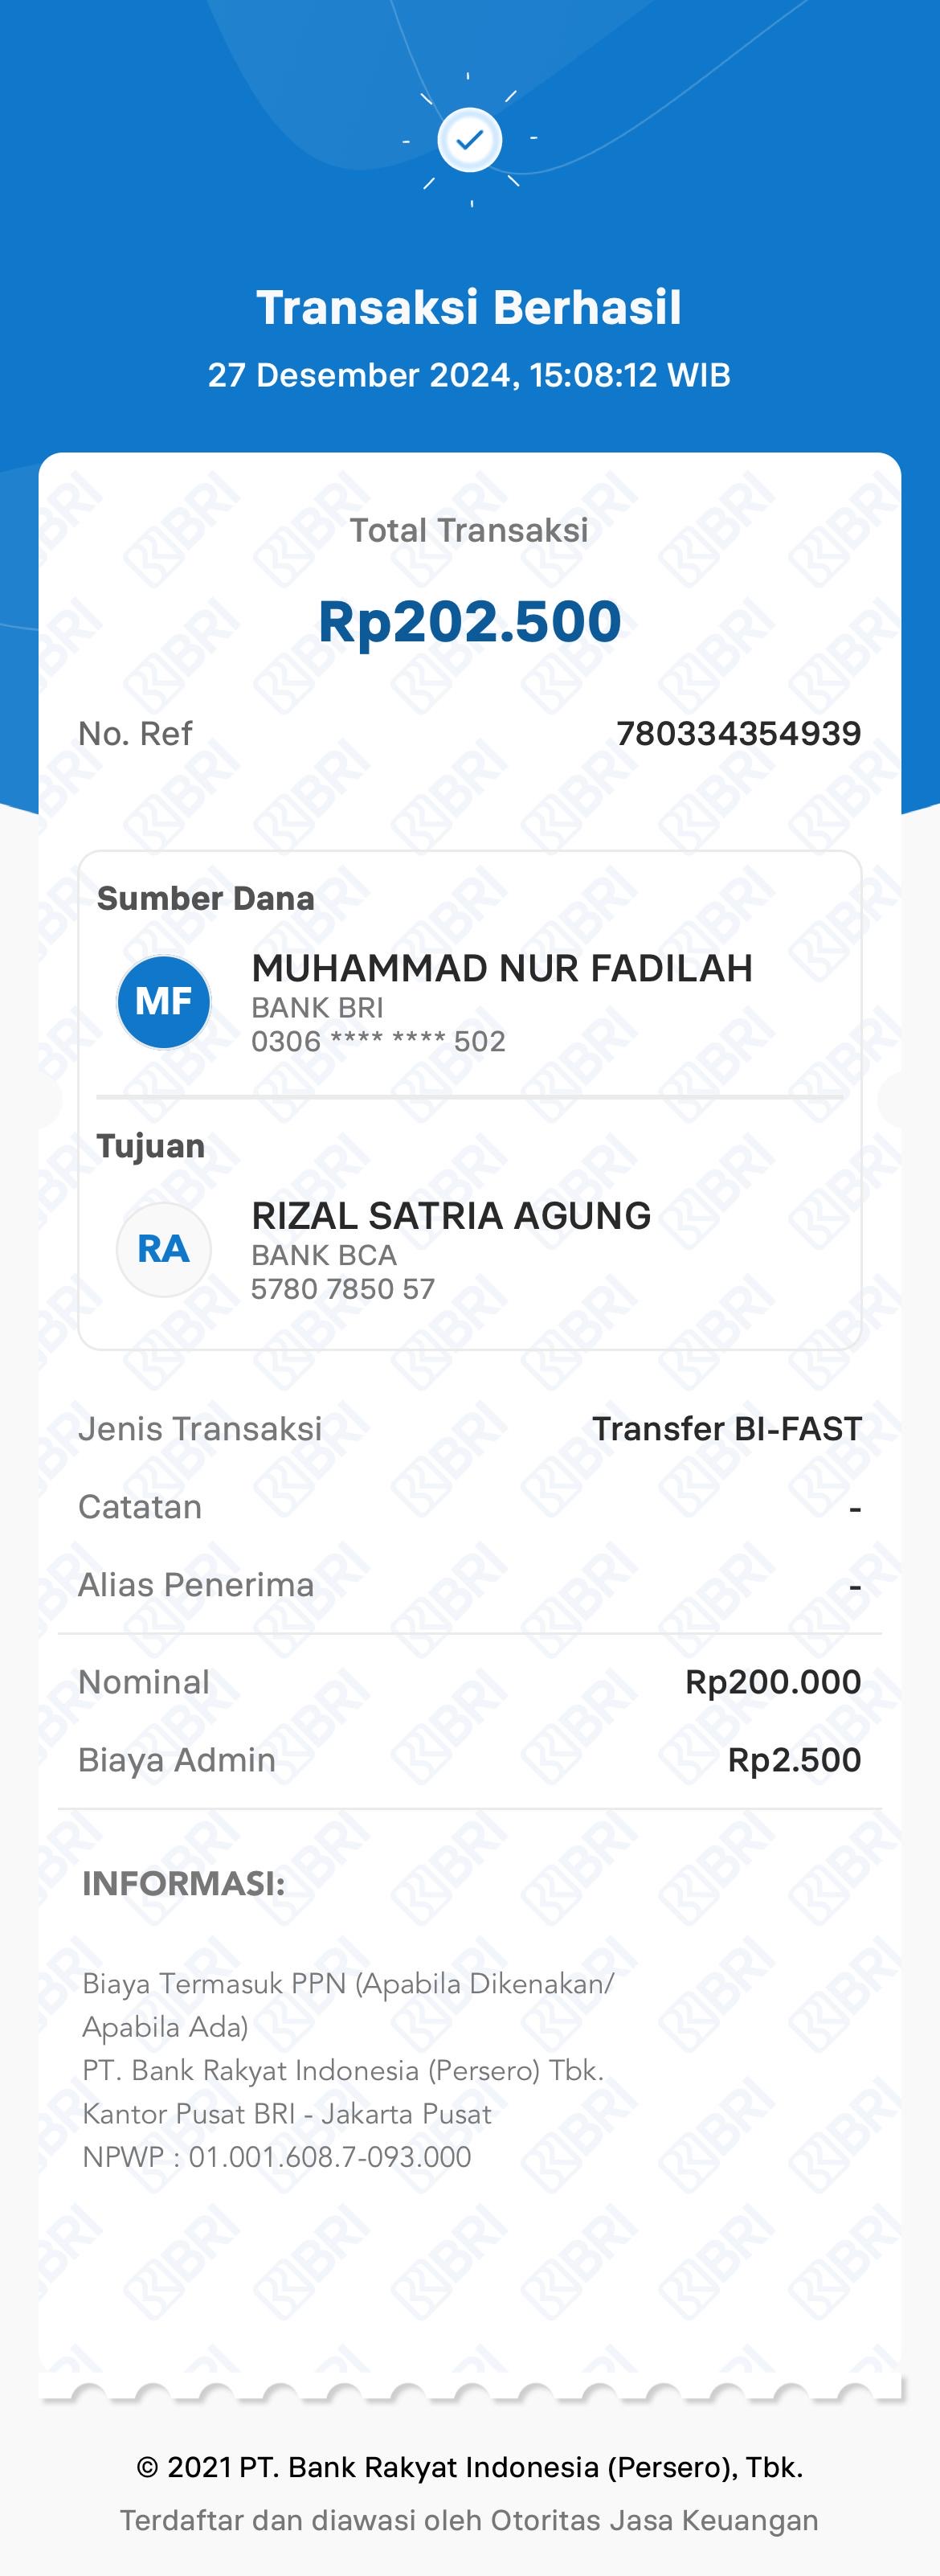Click the Rp202.500 total amount
Screen dimensions: 940x2576
coord(469,621)
